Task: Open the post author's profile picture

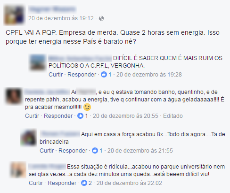Action: pos(14,15)
